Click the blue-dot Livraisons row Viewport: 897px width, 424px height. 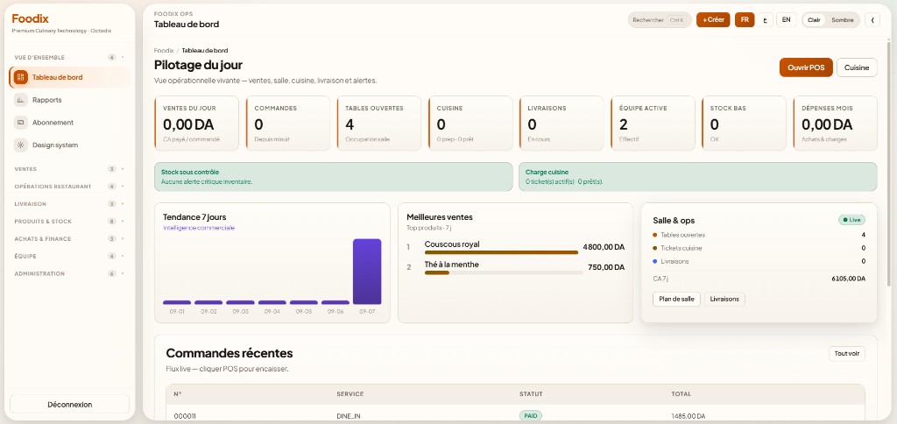pos(759,261)
